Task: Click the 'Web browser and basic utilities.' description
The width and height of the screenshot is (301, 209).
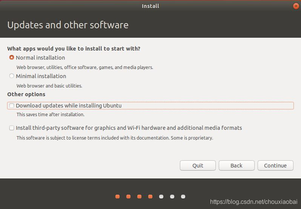Action: (x=49, y=86)
